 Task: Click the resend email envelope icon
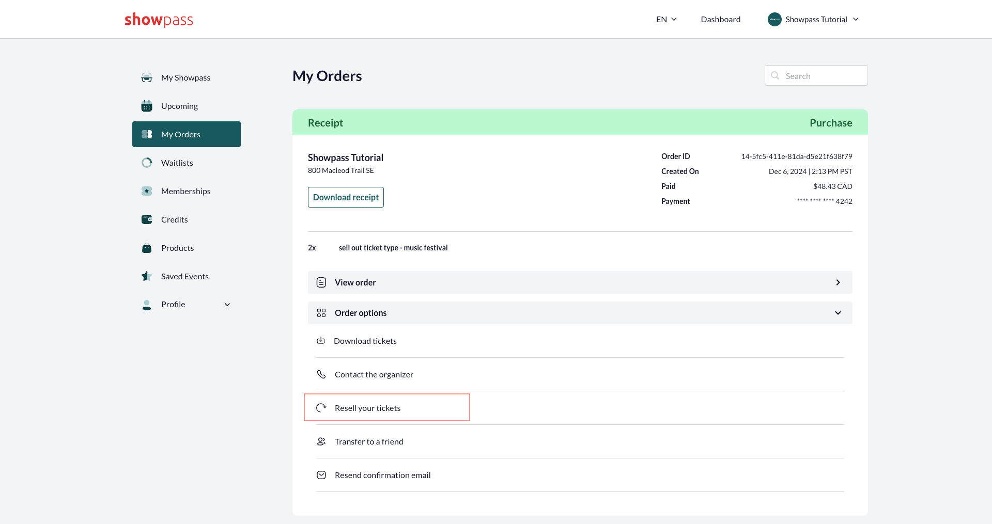(321, 475)
